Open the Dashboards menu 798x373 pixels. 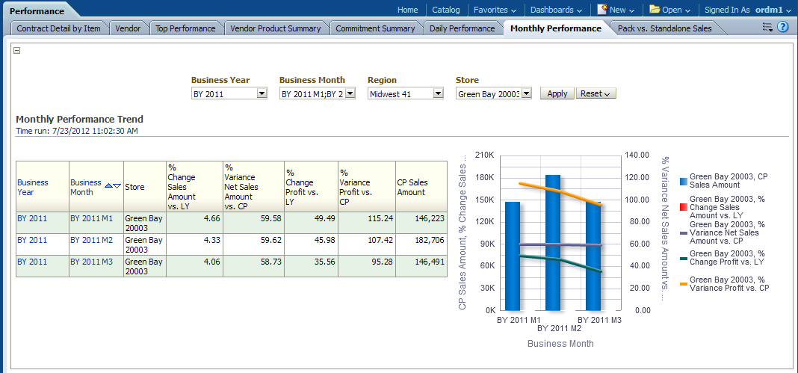point(557,10)
